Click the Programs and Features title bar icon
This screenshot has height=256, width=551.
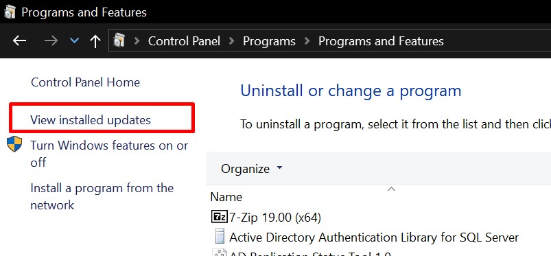pos(10,12)
